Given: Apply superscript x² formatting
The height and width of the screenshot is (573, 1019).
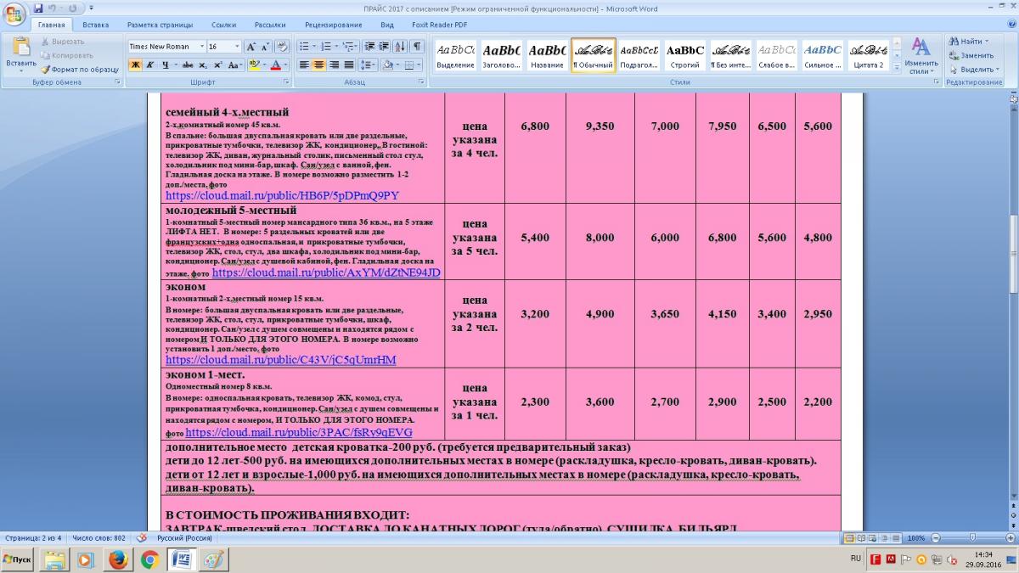Looking at the screenshot, I should 218,65.
